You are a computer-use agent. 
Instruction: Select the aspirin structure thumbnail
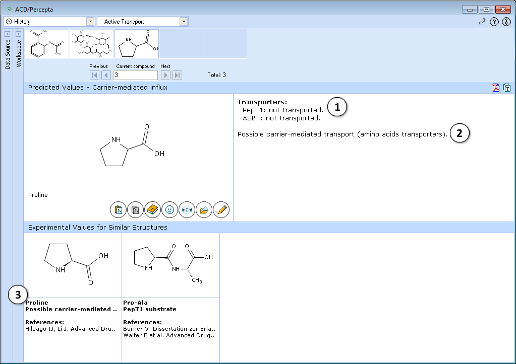pos(47,44)
